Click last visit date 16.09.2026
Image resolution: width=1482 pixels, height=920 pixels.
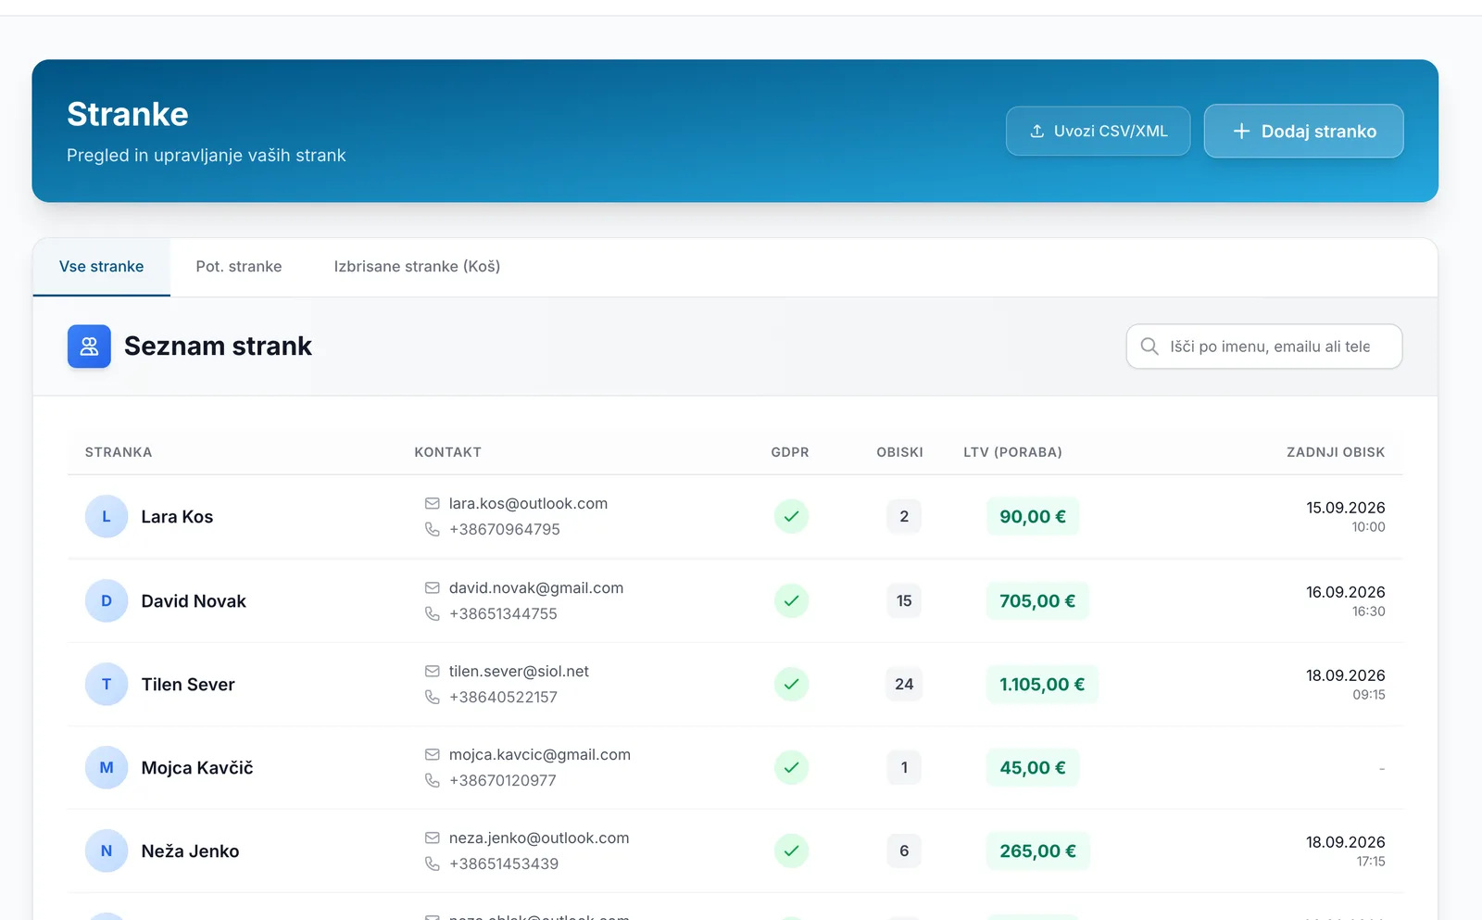point(1346,592)
